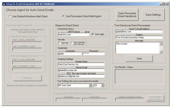Image resolution: width=171 pixels, height=107 pixels.
Task: Click the Sender Name field
Action: [x=81, y=64]
